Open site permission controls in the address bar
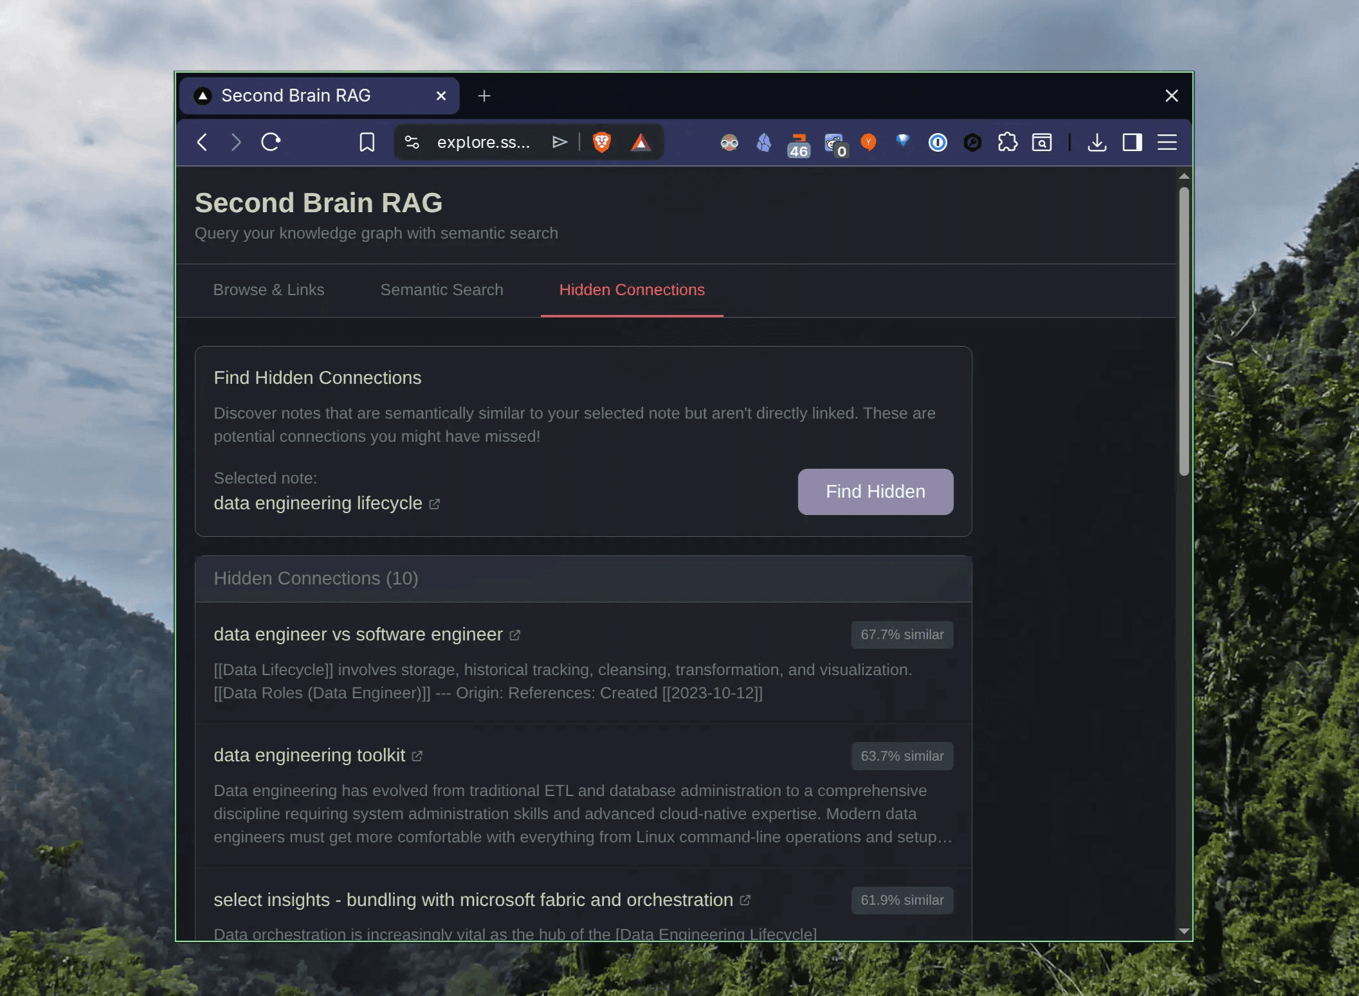This screenshot has width=1359, height=996. [410, 142]
